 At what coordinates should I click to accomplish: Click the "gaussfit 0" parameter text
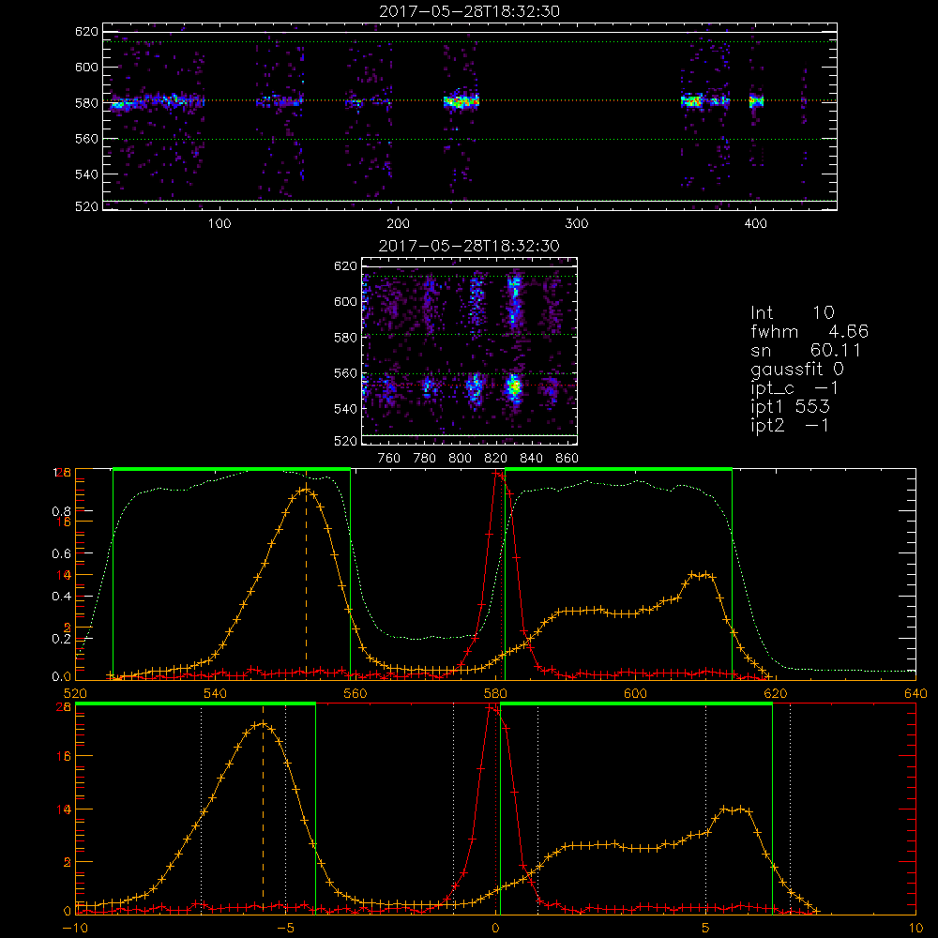pos(796,369)
